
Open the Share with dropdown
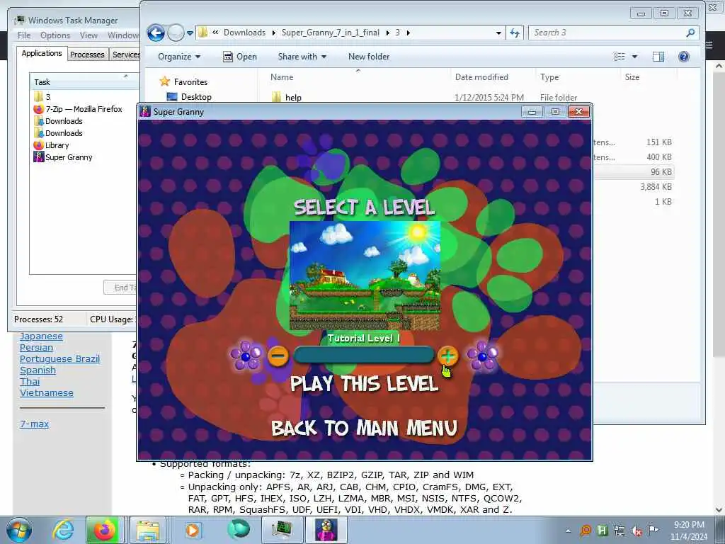tap(302, 57)
